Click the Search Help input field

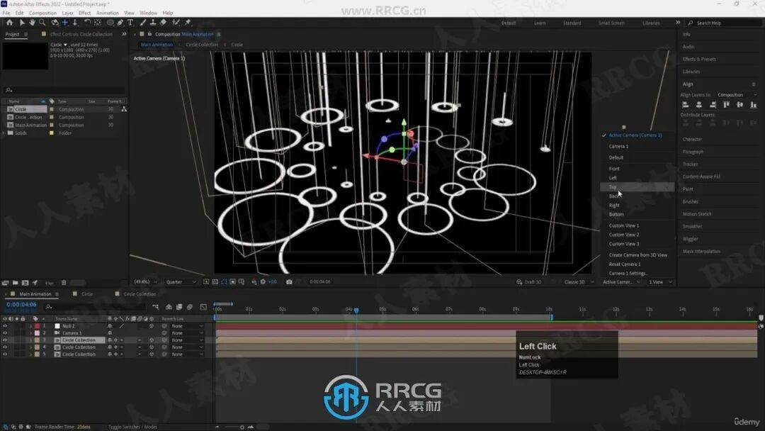[719, 23]
